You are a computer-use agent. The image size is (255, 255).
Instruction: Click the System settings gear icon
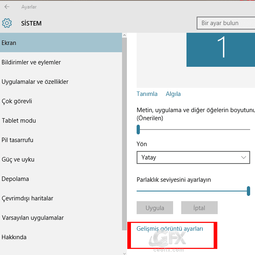(x=7, y=23)
